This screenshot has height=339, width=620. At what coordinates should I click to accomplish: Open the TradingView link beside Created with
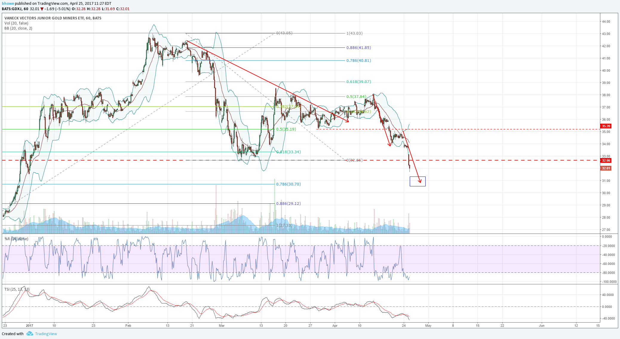tap(46, 334)
